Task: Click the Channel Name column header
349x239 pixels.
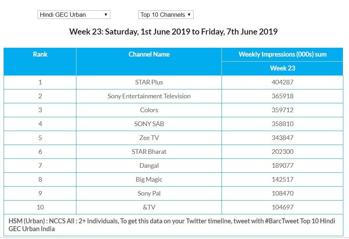Action: [149, 54]
